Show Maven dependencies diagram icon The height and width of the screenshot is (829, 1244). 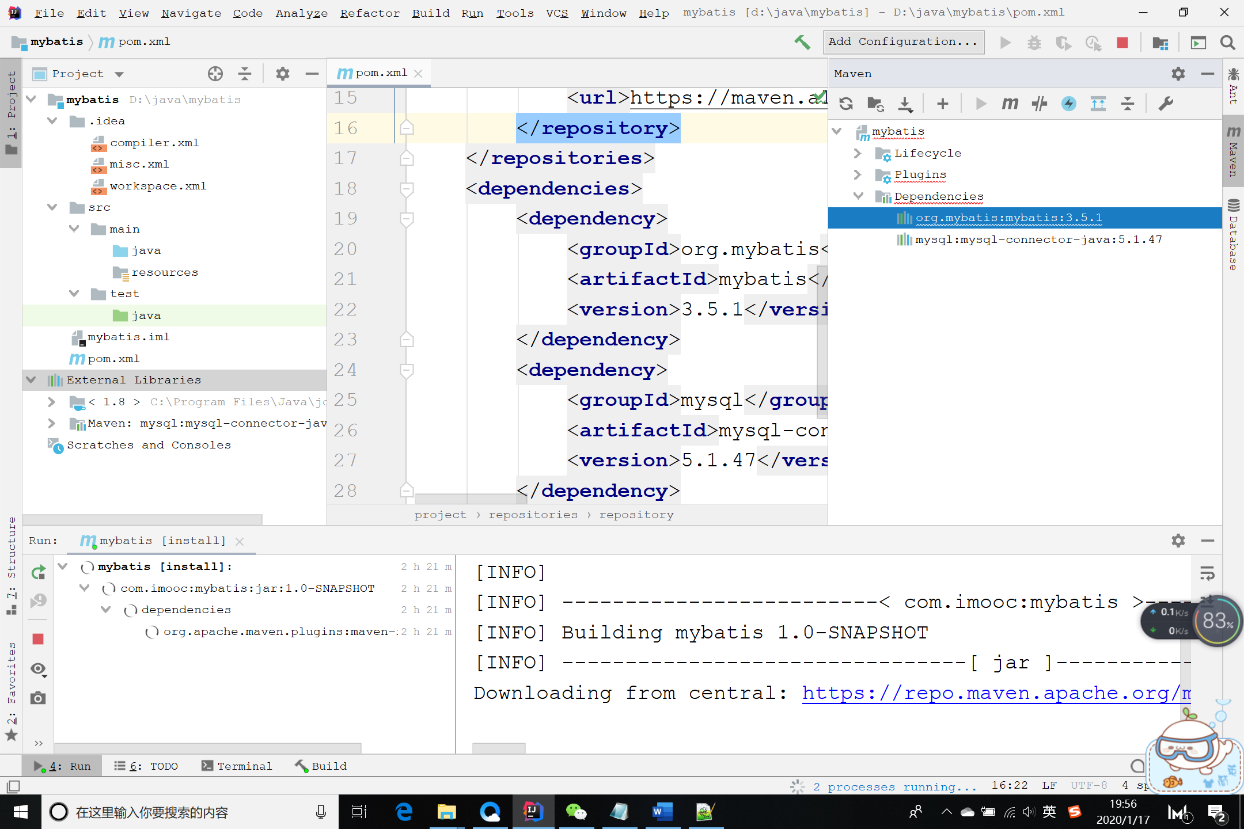coord(1098,104)
